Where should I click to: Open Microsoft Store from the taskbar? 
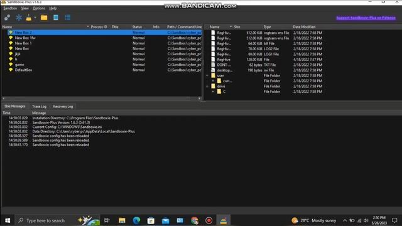151,220
